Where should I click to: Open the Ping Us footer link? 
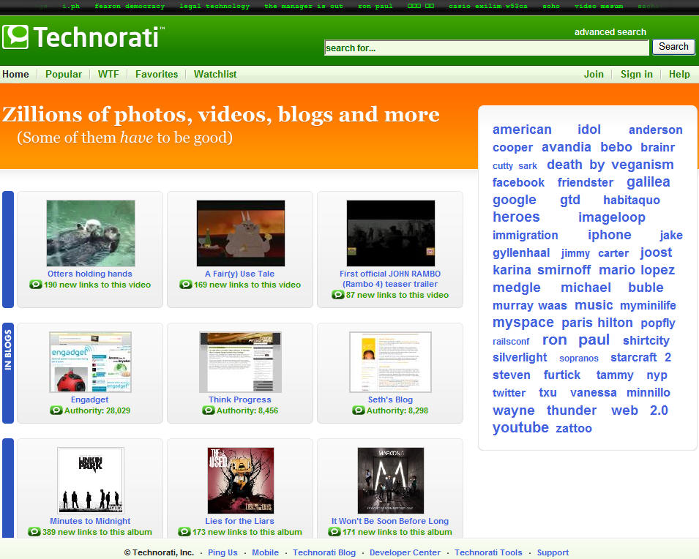[x=223, y=552]
